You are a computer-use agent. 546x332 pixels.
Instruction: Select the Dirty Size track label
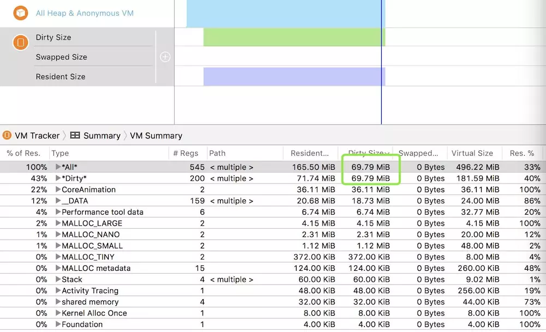(x=54, y=37)
